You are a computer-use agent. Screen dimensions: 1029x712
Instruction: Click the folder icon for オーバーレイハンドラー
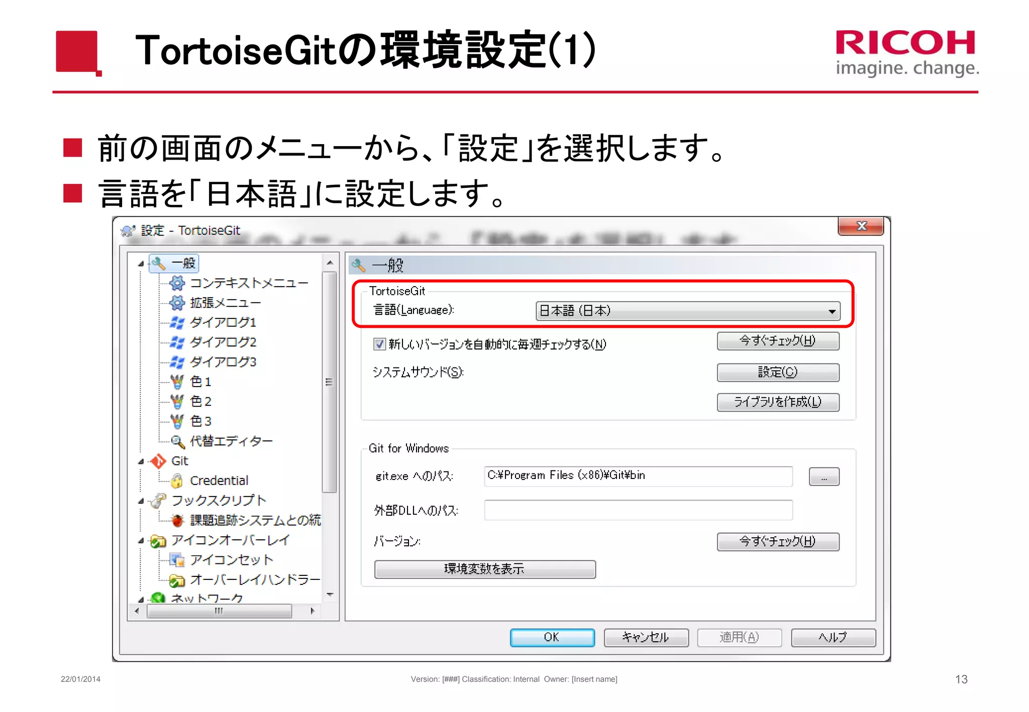pos(177,580)
